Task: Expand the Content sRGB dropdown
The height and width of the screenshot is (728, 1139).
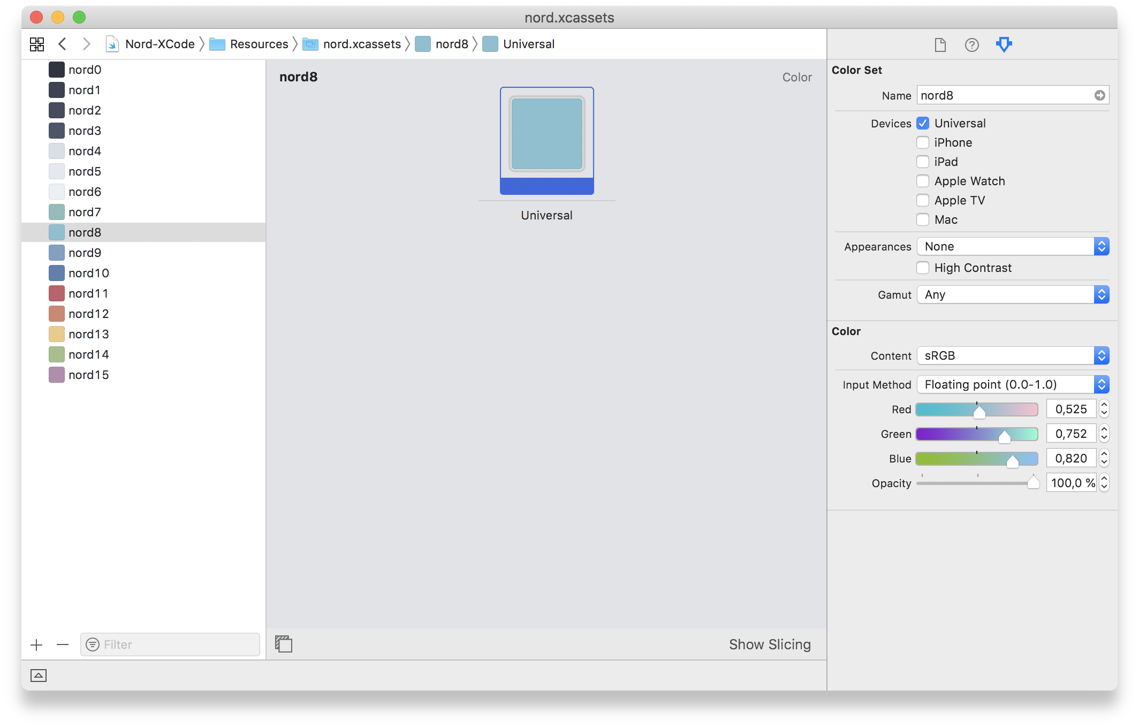Action: click(1102, 355)
